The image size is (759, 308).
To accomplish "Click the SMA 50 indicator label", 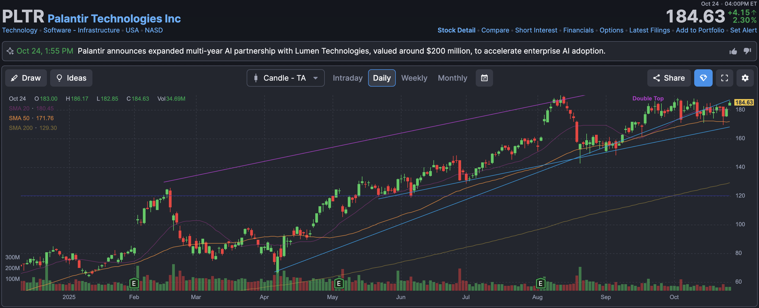I will point(19,118).
